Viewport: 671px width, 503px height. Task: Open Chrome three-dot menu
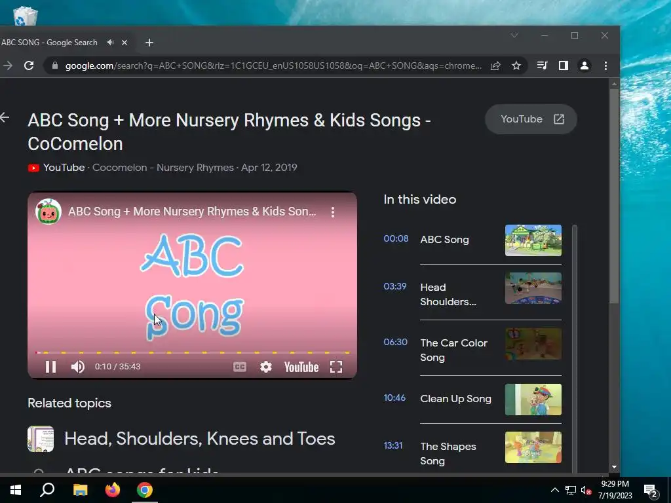point(605,65)
